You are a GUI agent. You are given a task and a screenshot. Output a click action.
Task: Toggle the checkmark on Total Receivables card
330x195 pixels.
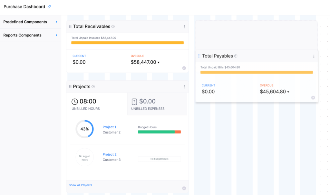click(x=184, y=68)
